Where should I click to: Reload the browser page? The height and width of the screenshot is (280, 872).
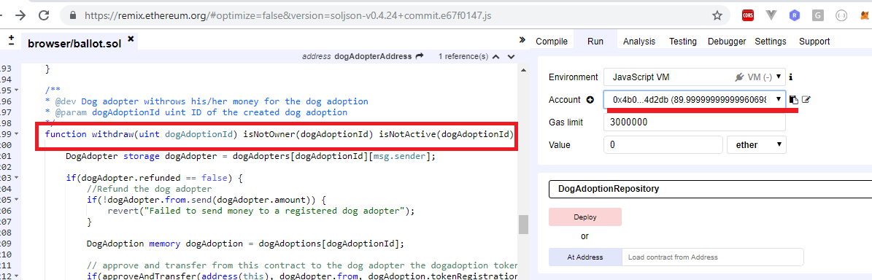point(44,15)
